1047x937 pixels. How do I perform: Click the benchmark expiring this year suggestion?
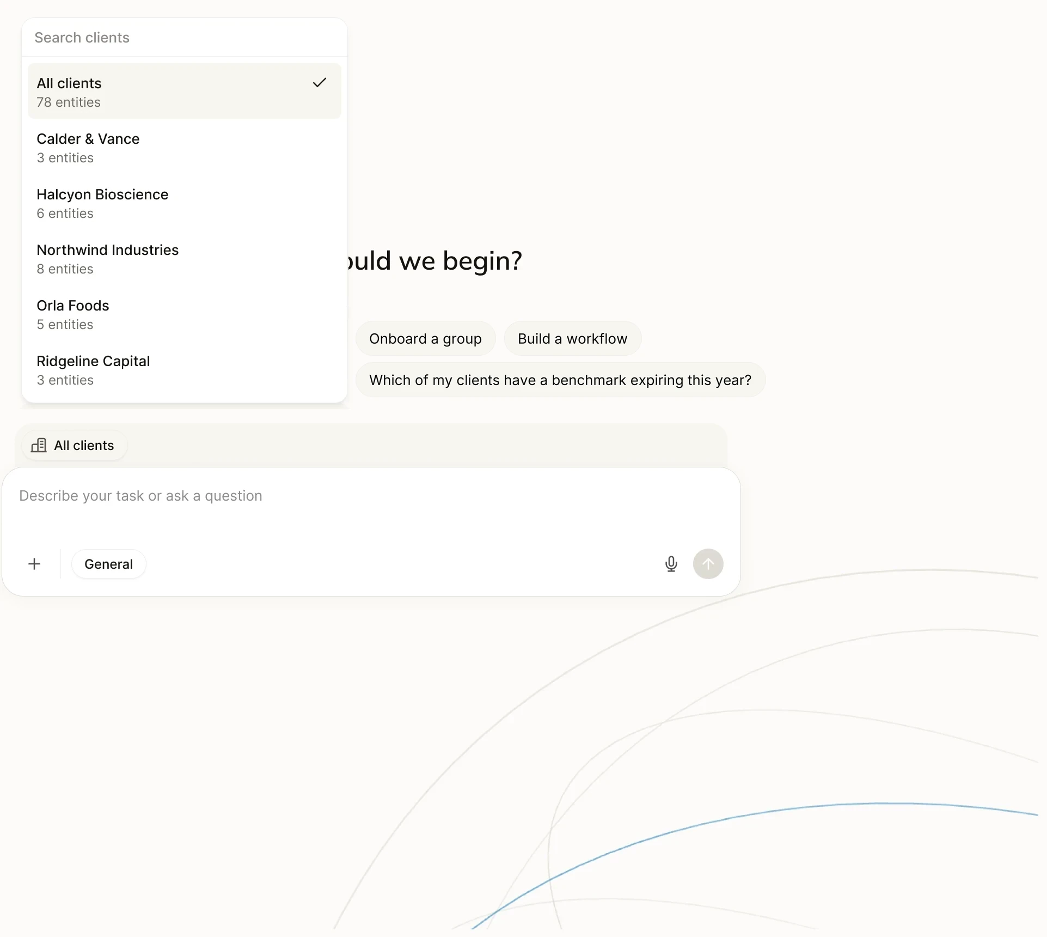coord(560,380)
